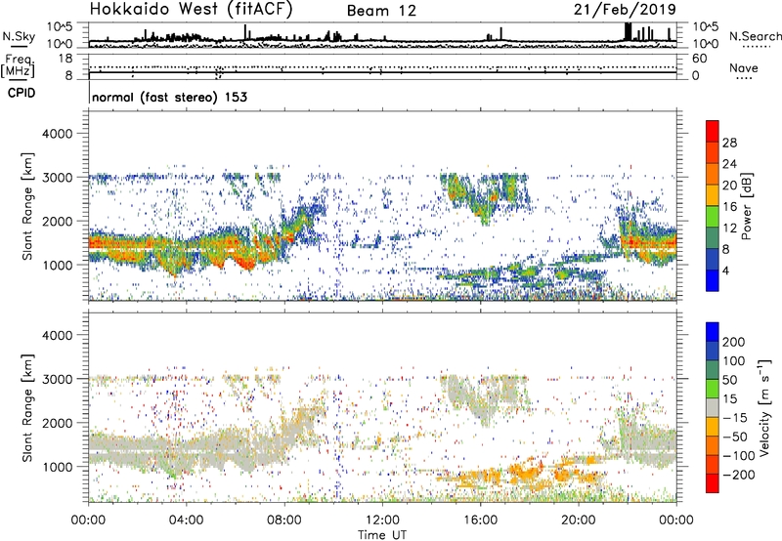Click the '04:00' time tick label
The image size is (782, 541).
pyautogui.click(x=186, y=520)
